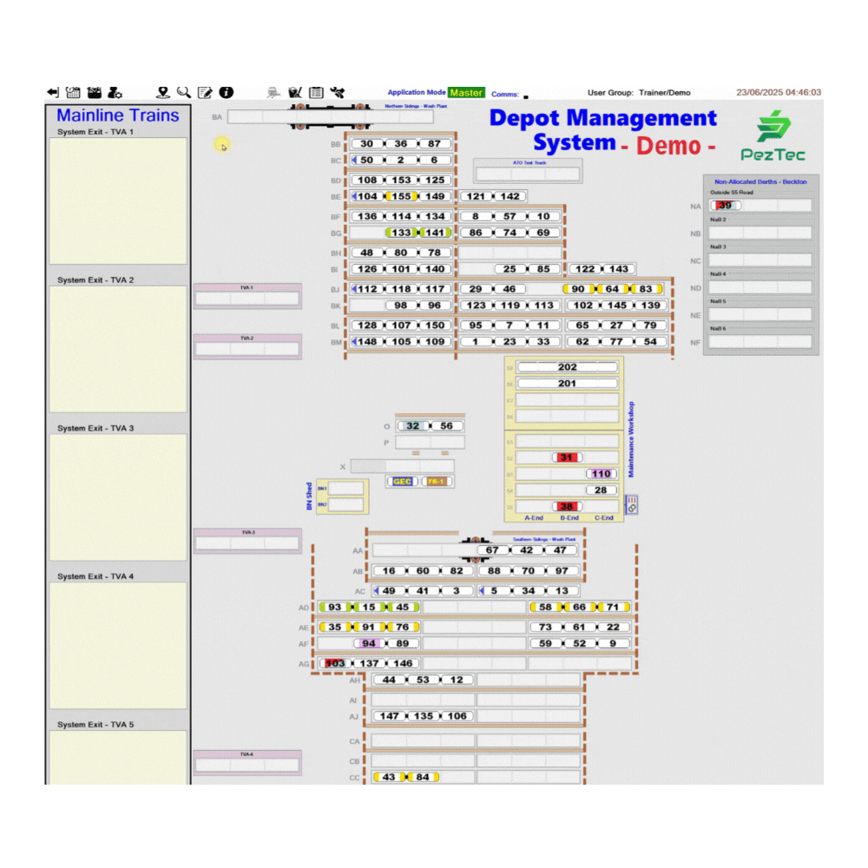Click the cleaning bucket and broom icon

click(x=295, y=93)
